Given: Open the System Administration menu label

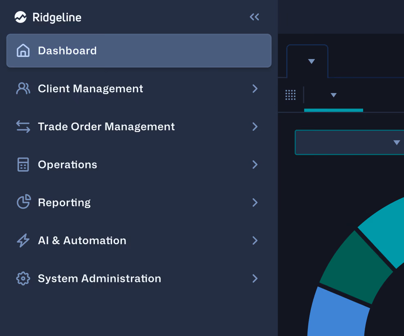Looking at the screenshot, I should [x=99, y=278].
